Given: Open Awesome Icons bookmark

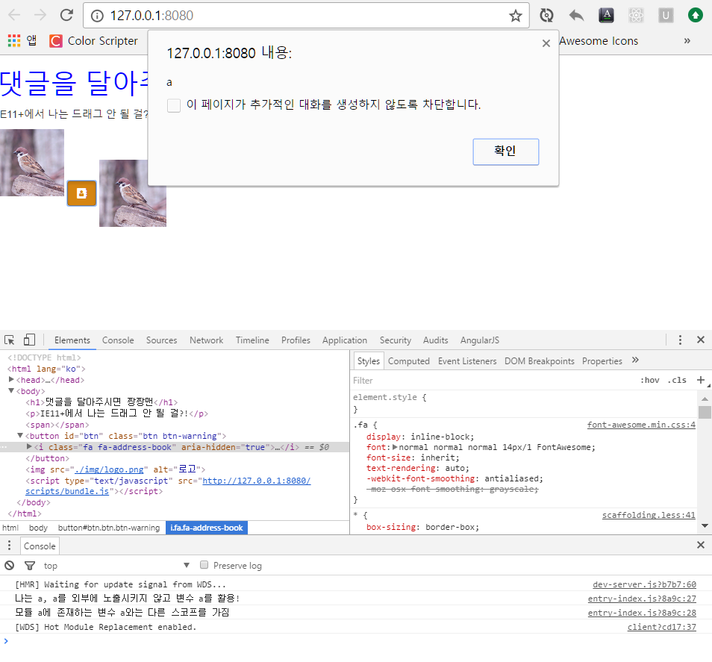Looking at the screenshot, I should pyautogui.click(x=599, y=41).
